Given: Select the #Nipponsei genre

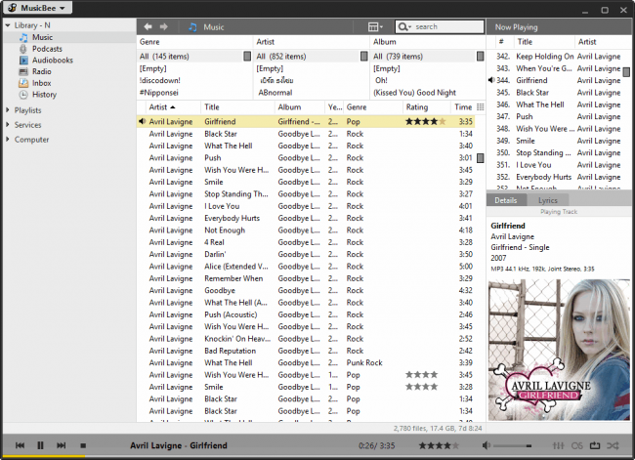Looking at the screenshot, I should [x=158, y=93].
